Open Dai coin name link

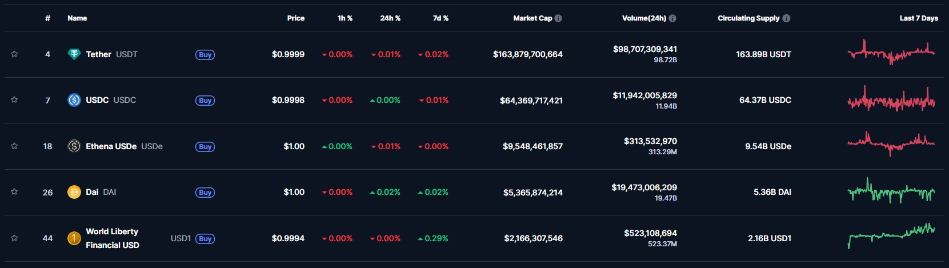click(92, 192)
